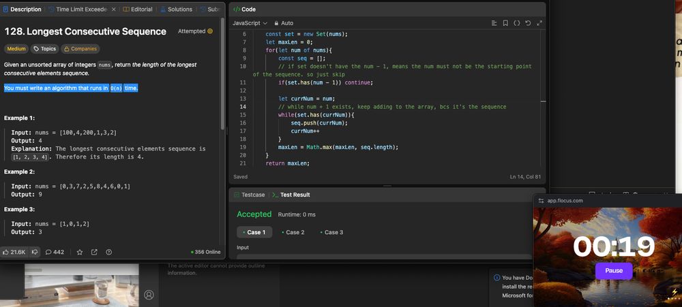Click the code editor minimap scrollbar
682x307 pixels.
544,101
